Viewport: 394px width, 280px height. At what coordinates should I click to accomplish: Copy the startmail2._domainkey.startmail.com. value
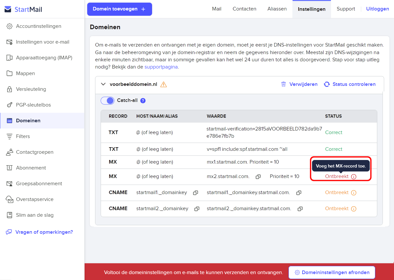pos(300,209)
